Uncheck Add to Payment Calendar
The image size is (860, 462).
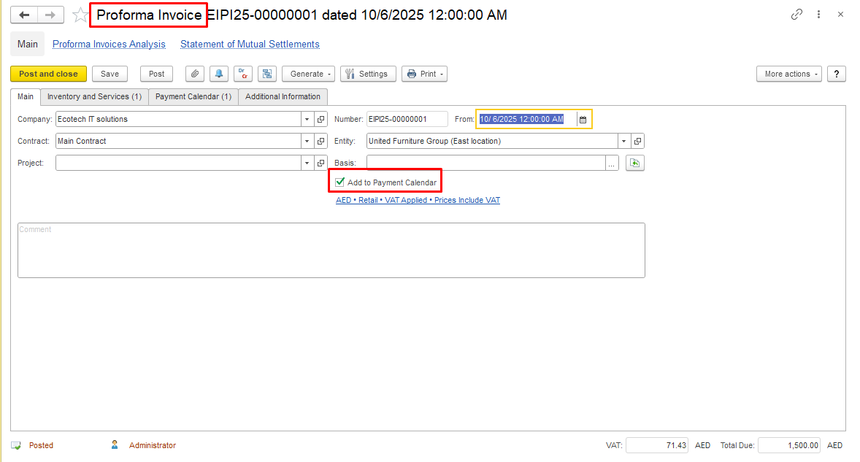339,182
